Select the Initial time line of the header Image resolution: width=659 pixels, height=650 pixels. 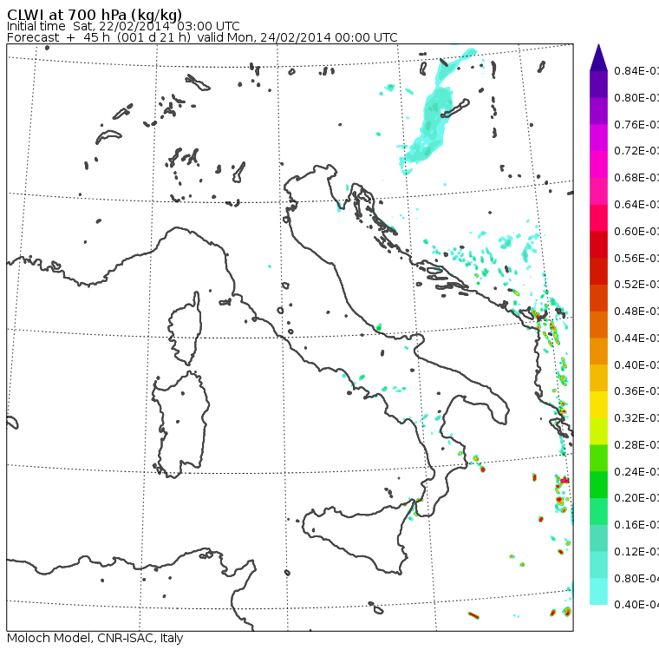tap(123, 27)
